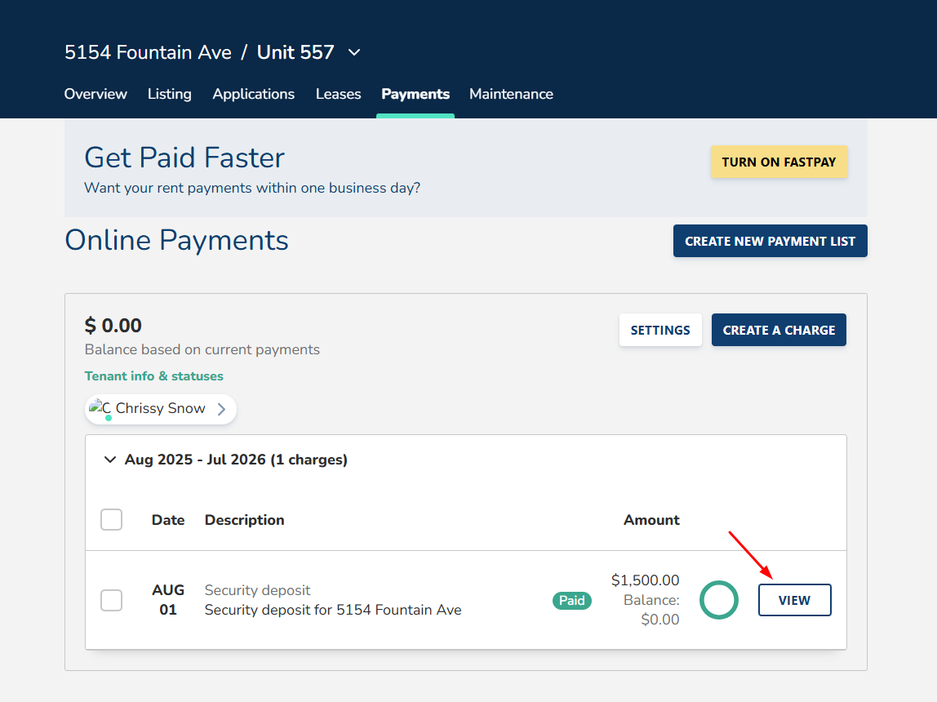
Task: Click the Date column header
Action: [168, 520]
